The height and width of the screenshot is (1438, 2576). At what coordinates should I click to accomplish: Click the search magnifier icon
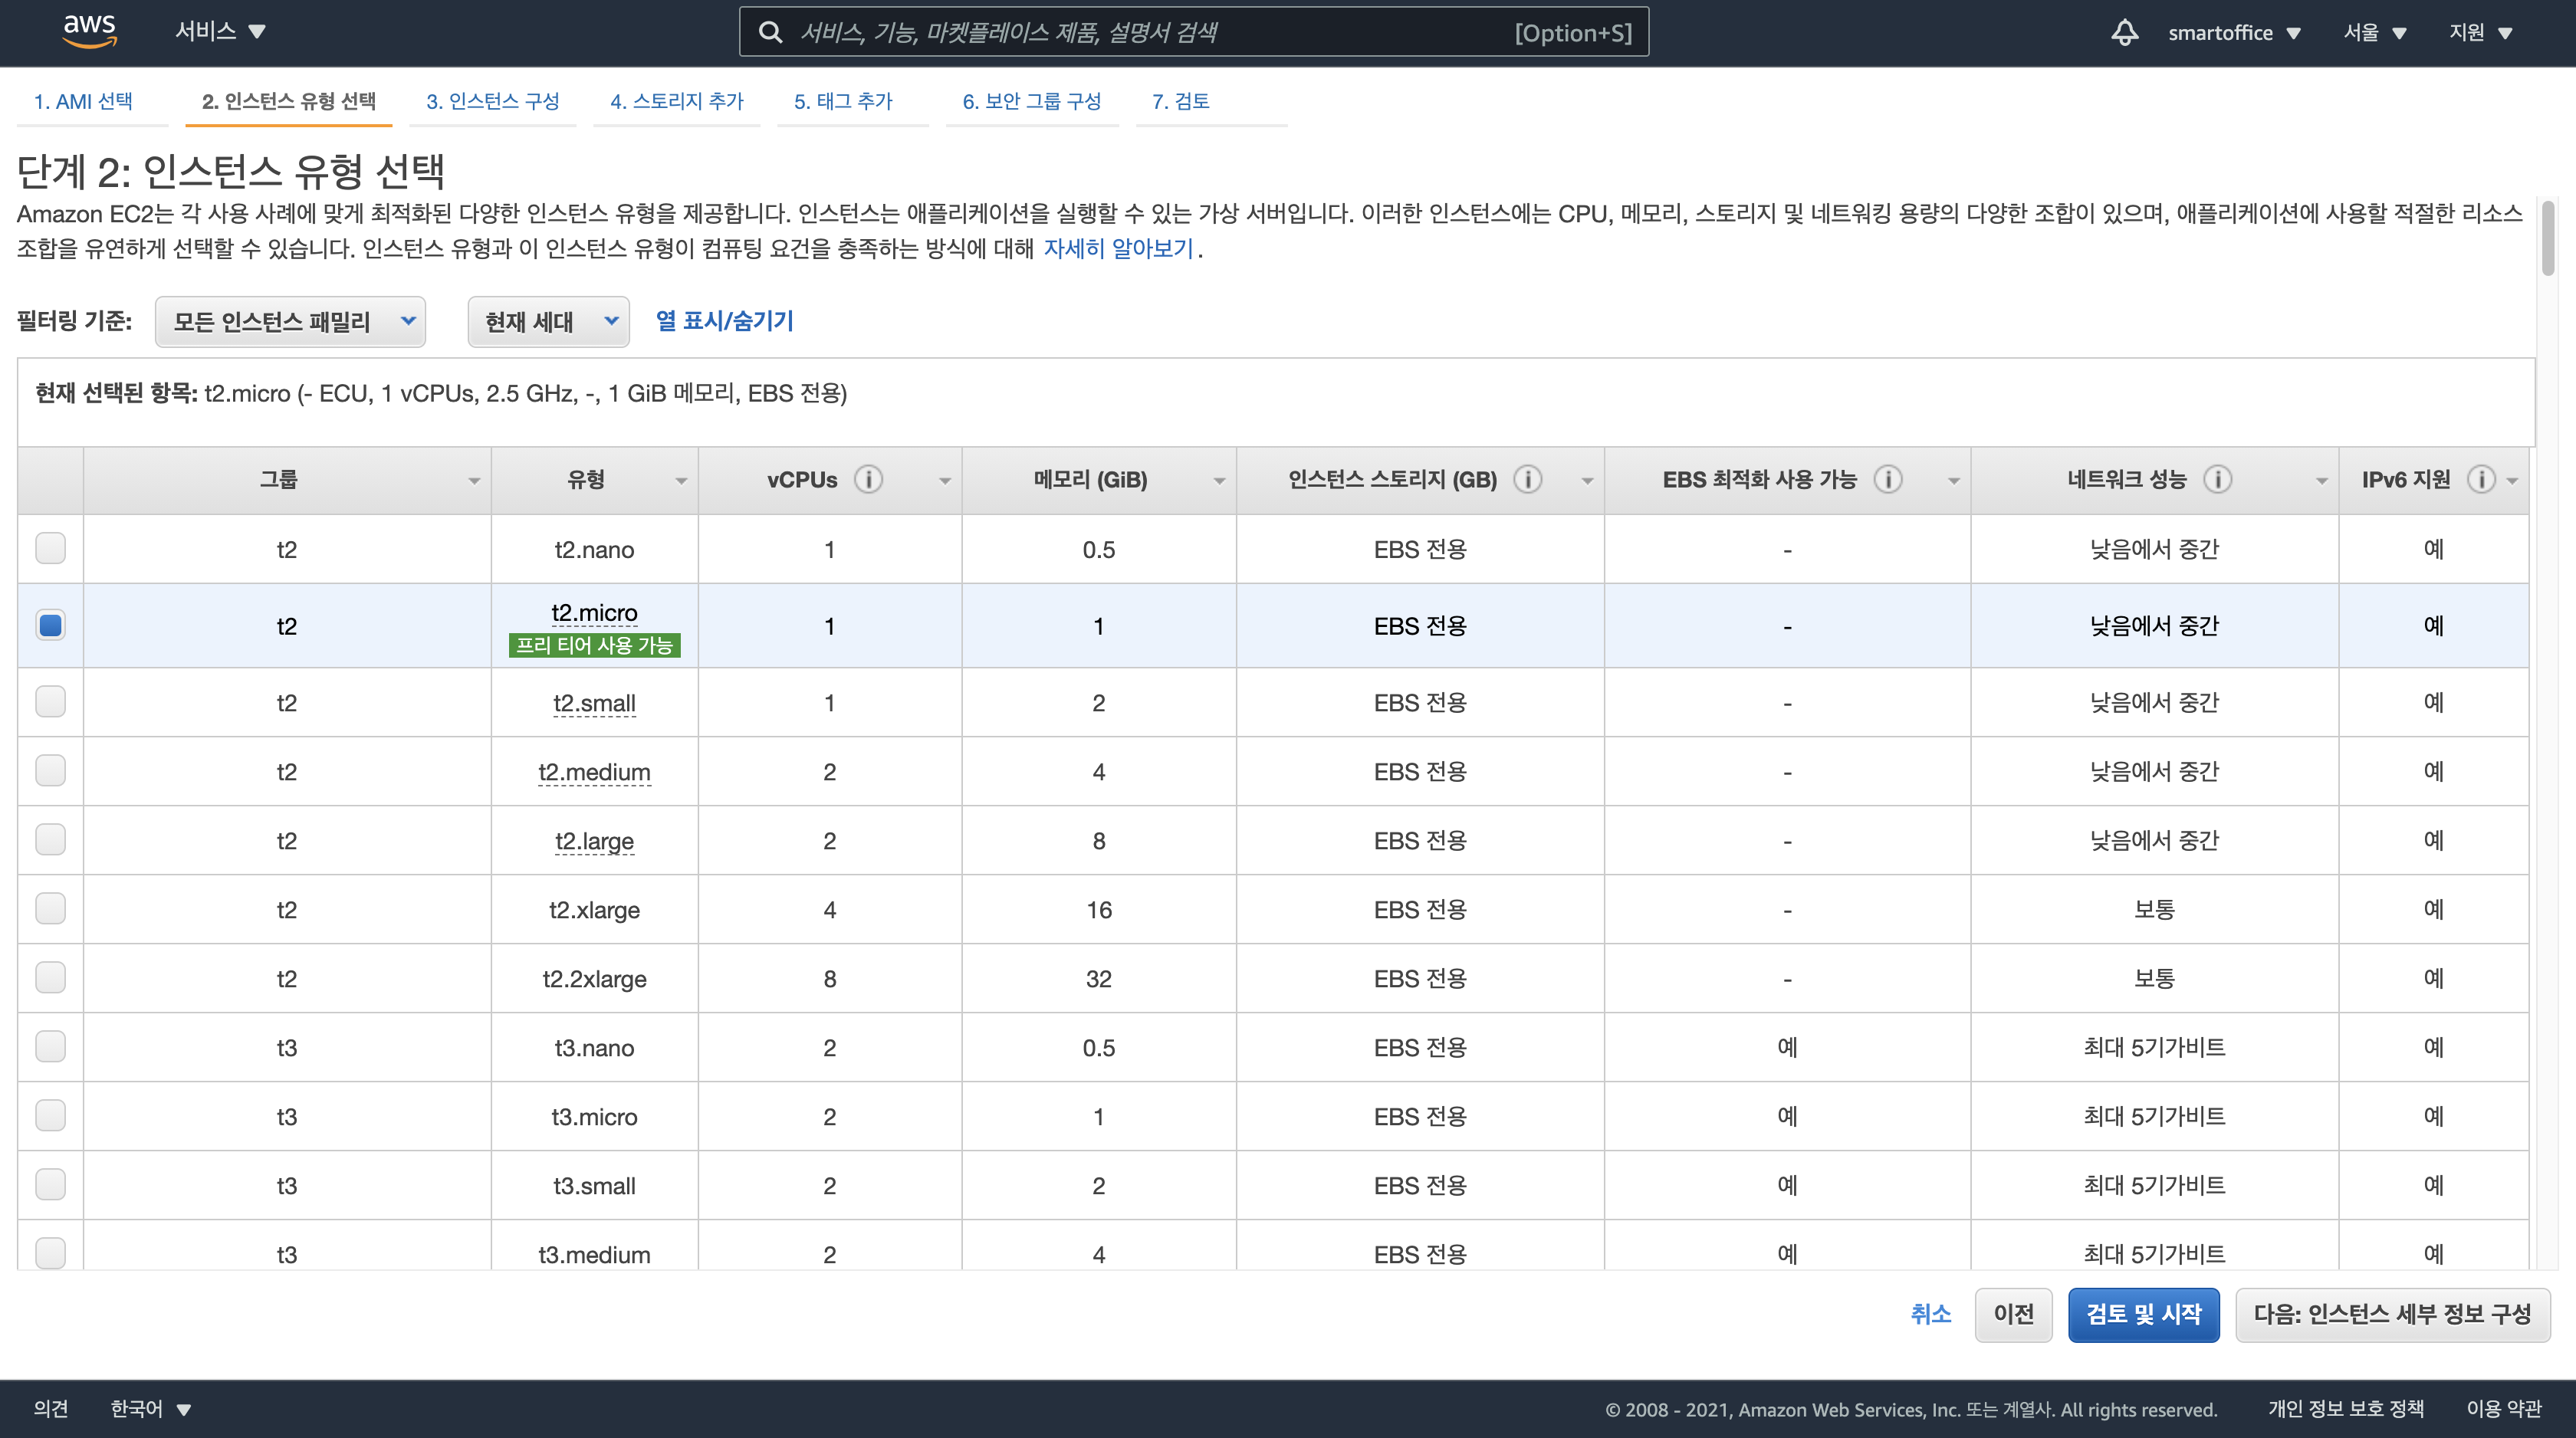click(x=770, y=32)
